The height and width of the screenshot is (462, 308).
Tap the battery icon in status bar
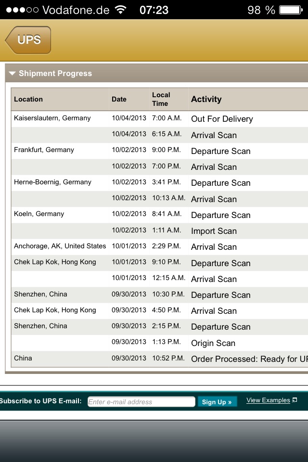pyautogui.click(x=290, y=10)
